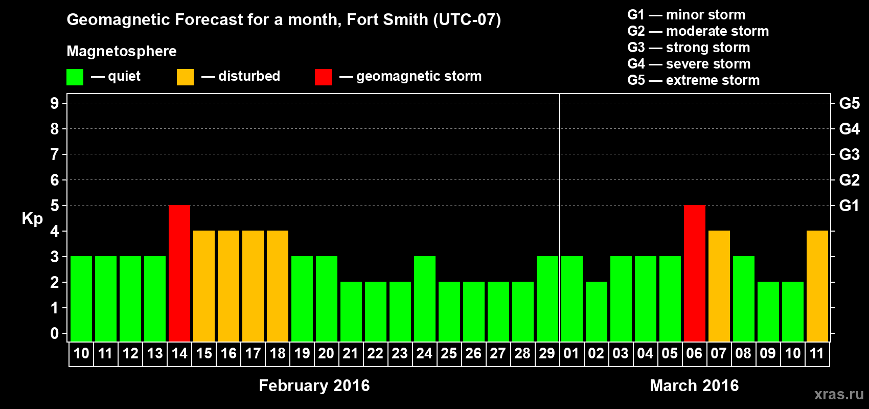Image resolution: width=869 pixels, height=409 pixels.
Task: Click the 'February 2016' month label
Action: 314,385
